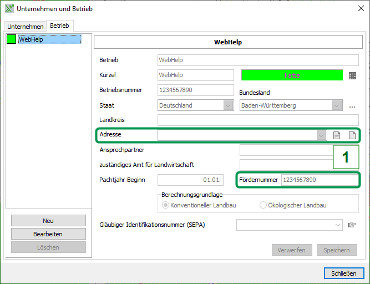Click the ellipsis button next to Bundesland
370x284 pixels.
coord(352,105)
